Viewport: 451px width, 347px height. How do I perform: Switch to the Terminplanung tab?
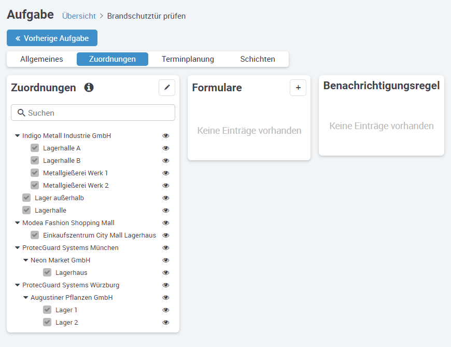tap(188, 59)
